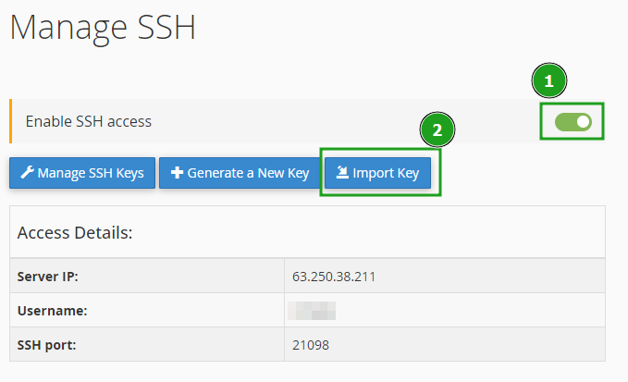
Task: Open the Manage SSH Keys page
Action: coord(82,173)
